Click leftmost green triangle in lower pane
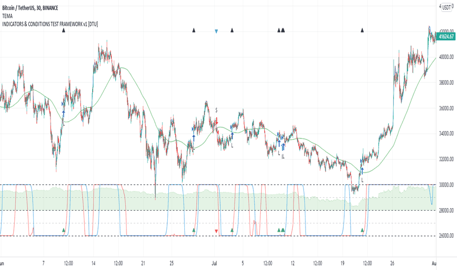This screenshot has width=457, height=270. coord(64,230)
